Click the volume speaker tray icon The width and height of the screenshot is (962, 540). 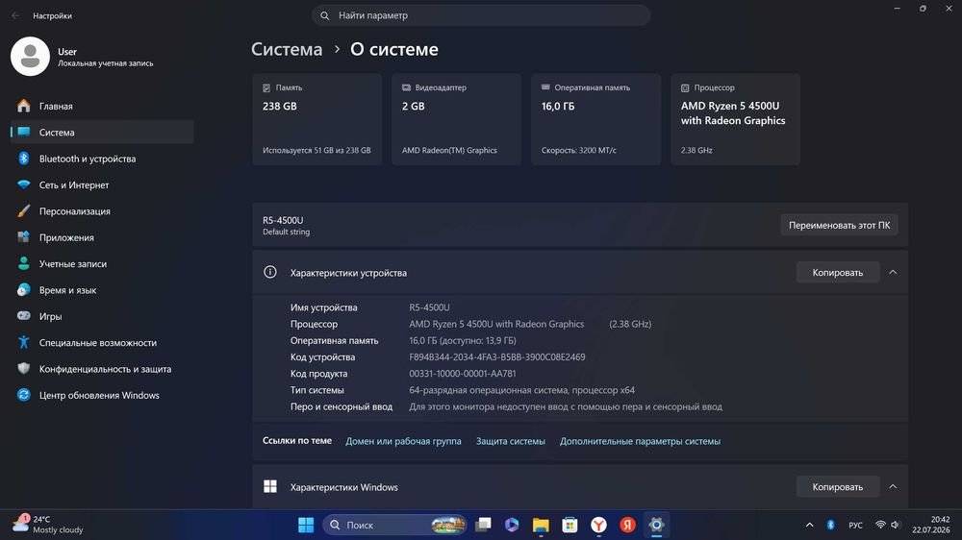[895, 525]
